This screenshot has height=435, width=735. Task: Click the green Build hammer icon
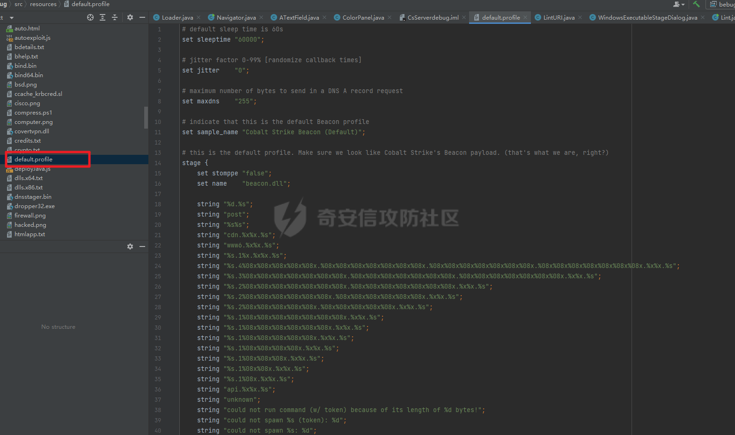click(697, 4)
